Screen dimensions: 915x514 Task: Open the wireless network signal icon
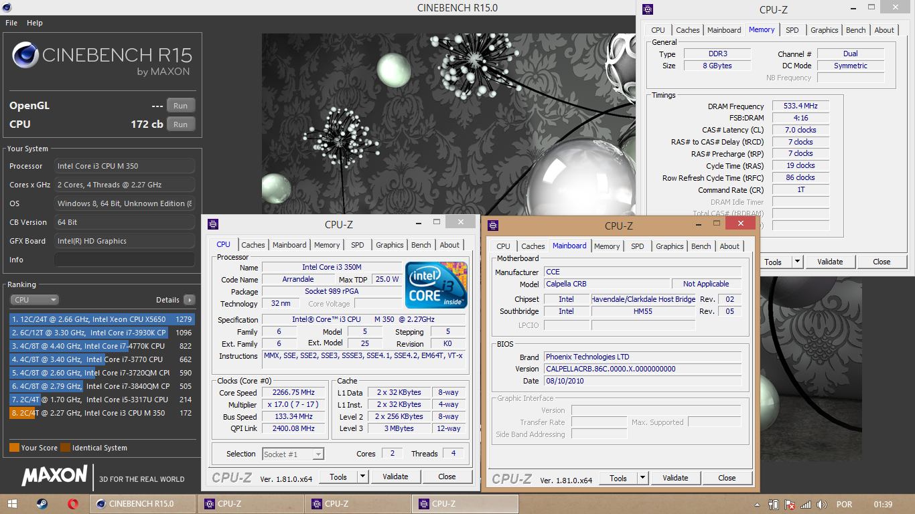tap(806, 505)
